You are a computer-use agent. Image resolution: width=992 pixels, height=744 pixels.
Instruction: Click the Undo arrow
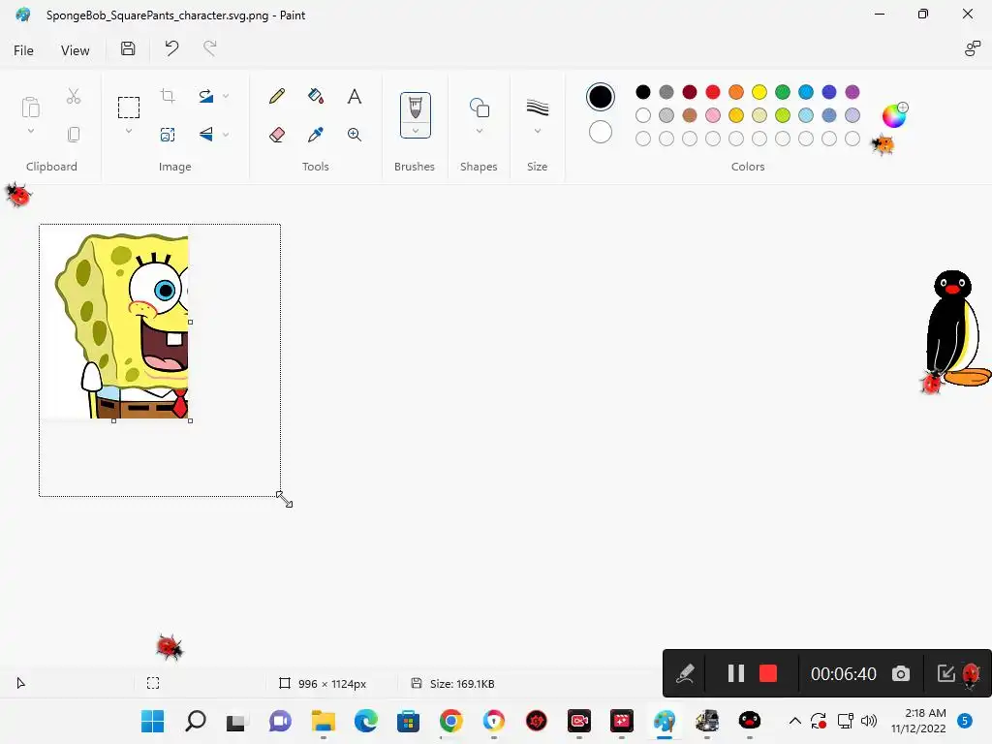[x=171, y=48]
